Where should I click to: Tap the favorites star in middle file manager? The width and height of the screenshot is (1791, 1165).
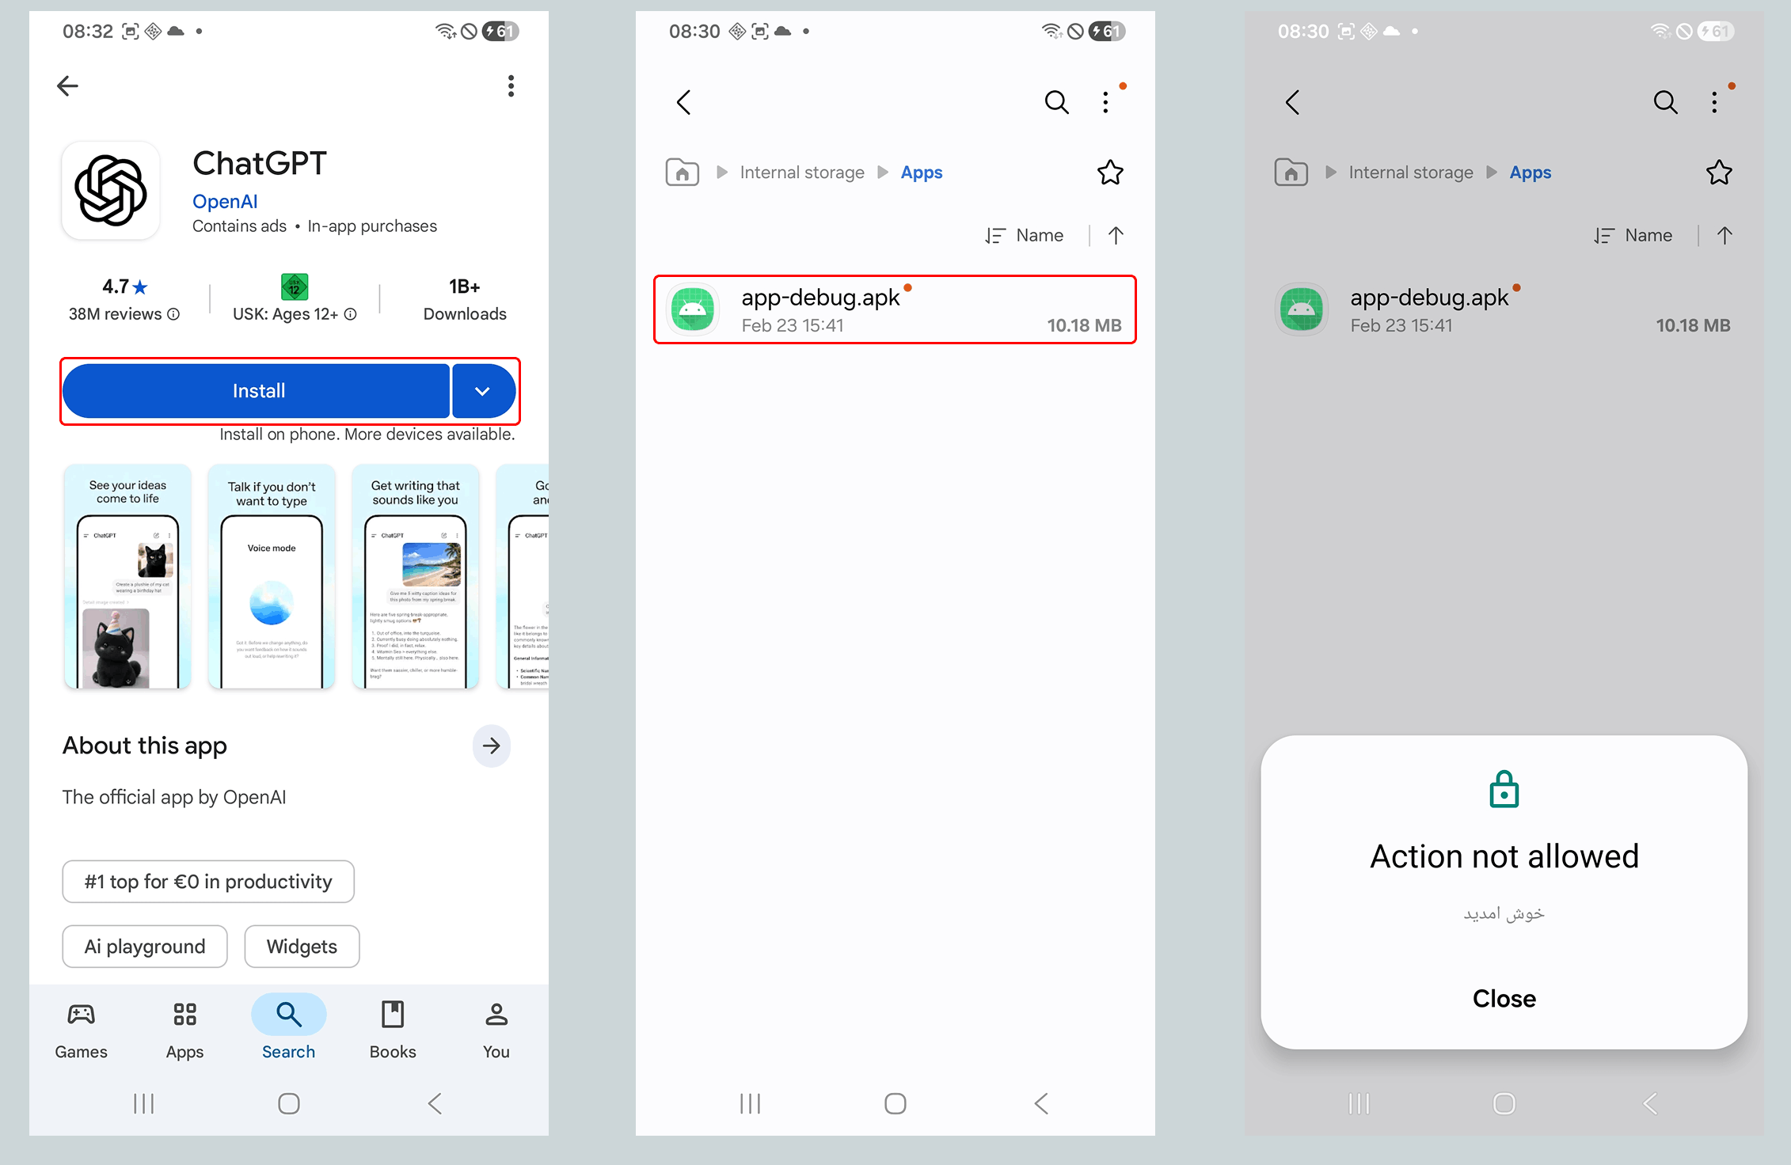1110,173
